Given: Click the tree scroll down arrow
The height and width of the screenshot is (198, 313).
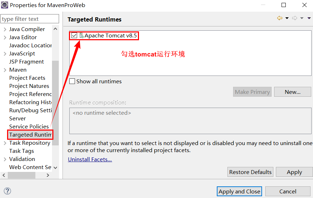Looking at the screenshot, I should [x=55, y=168].
